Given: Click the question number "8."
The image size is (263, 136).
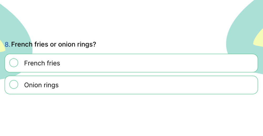Looking at the screenshot, I should [x=7, y=44].
